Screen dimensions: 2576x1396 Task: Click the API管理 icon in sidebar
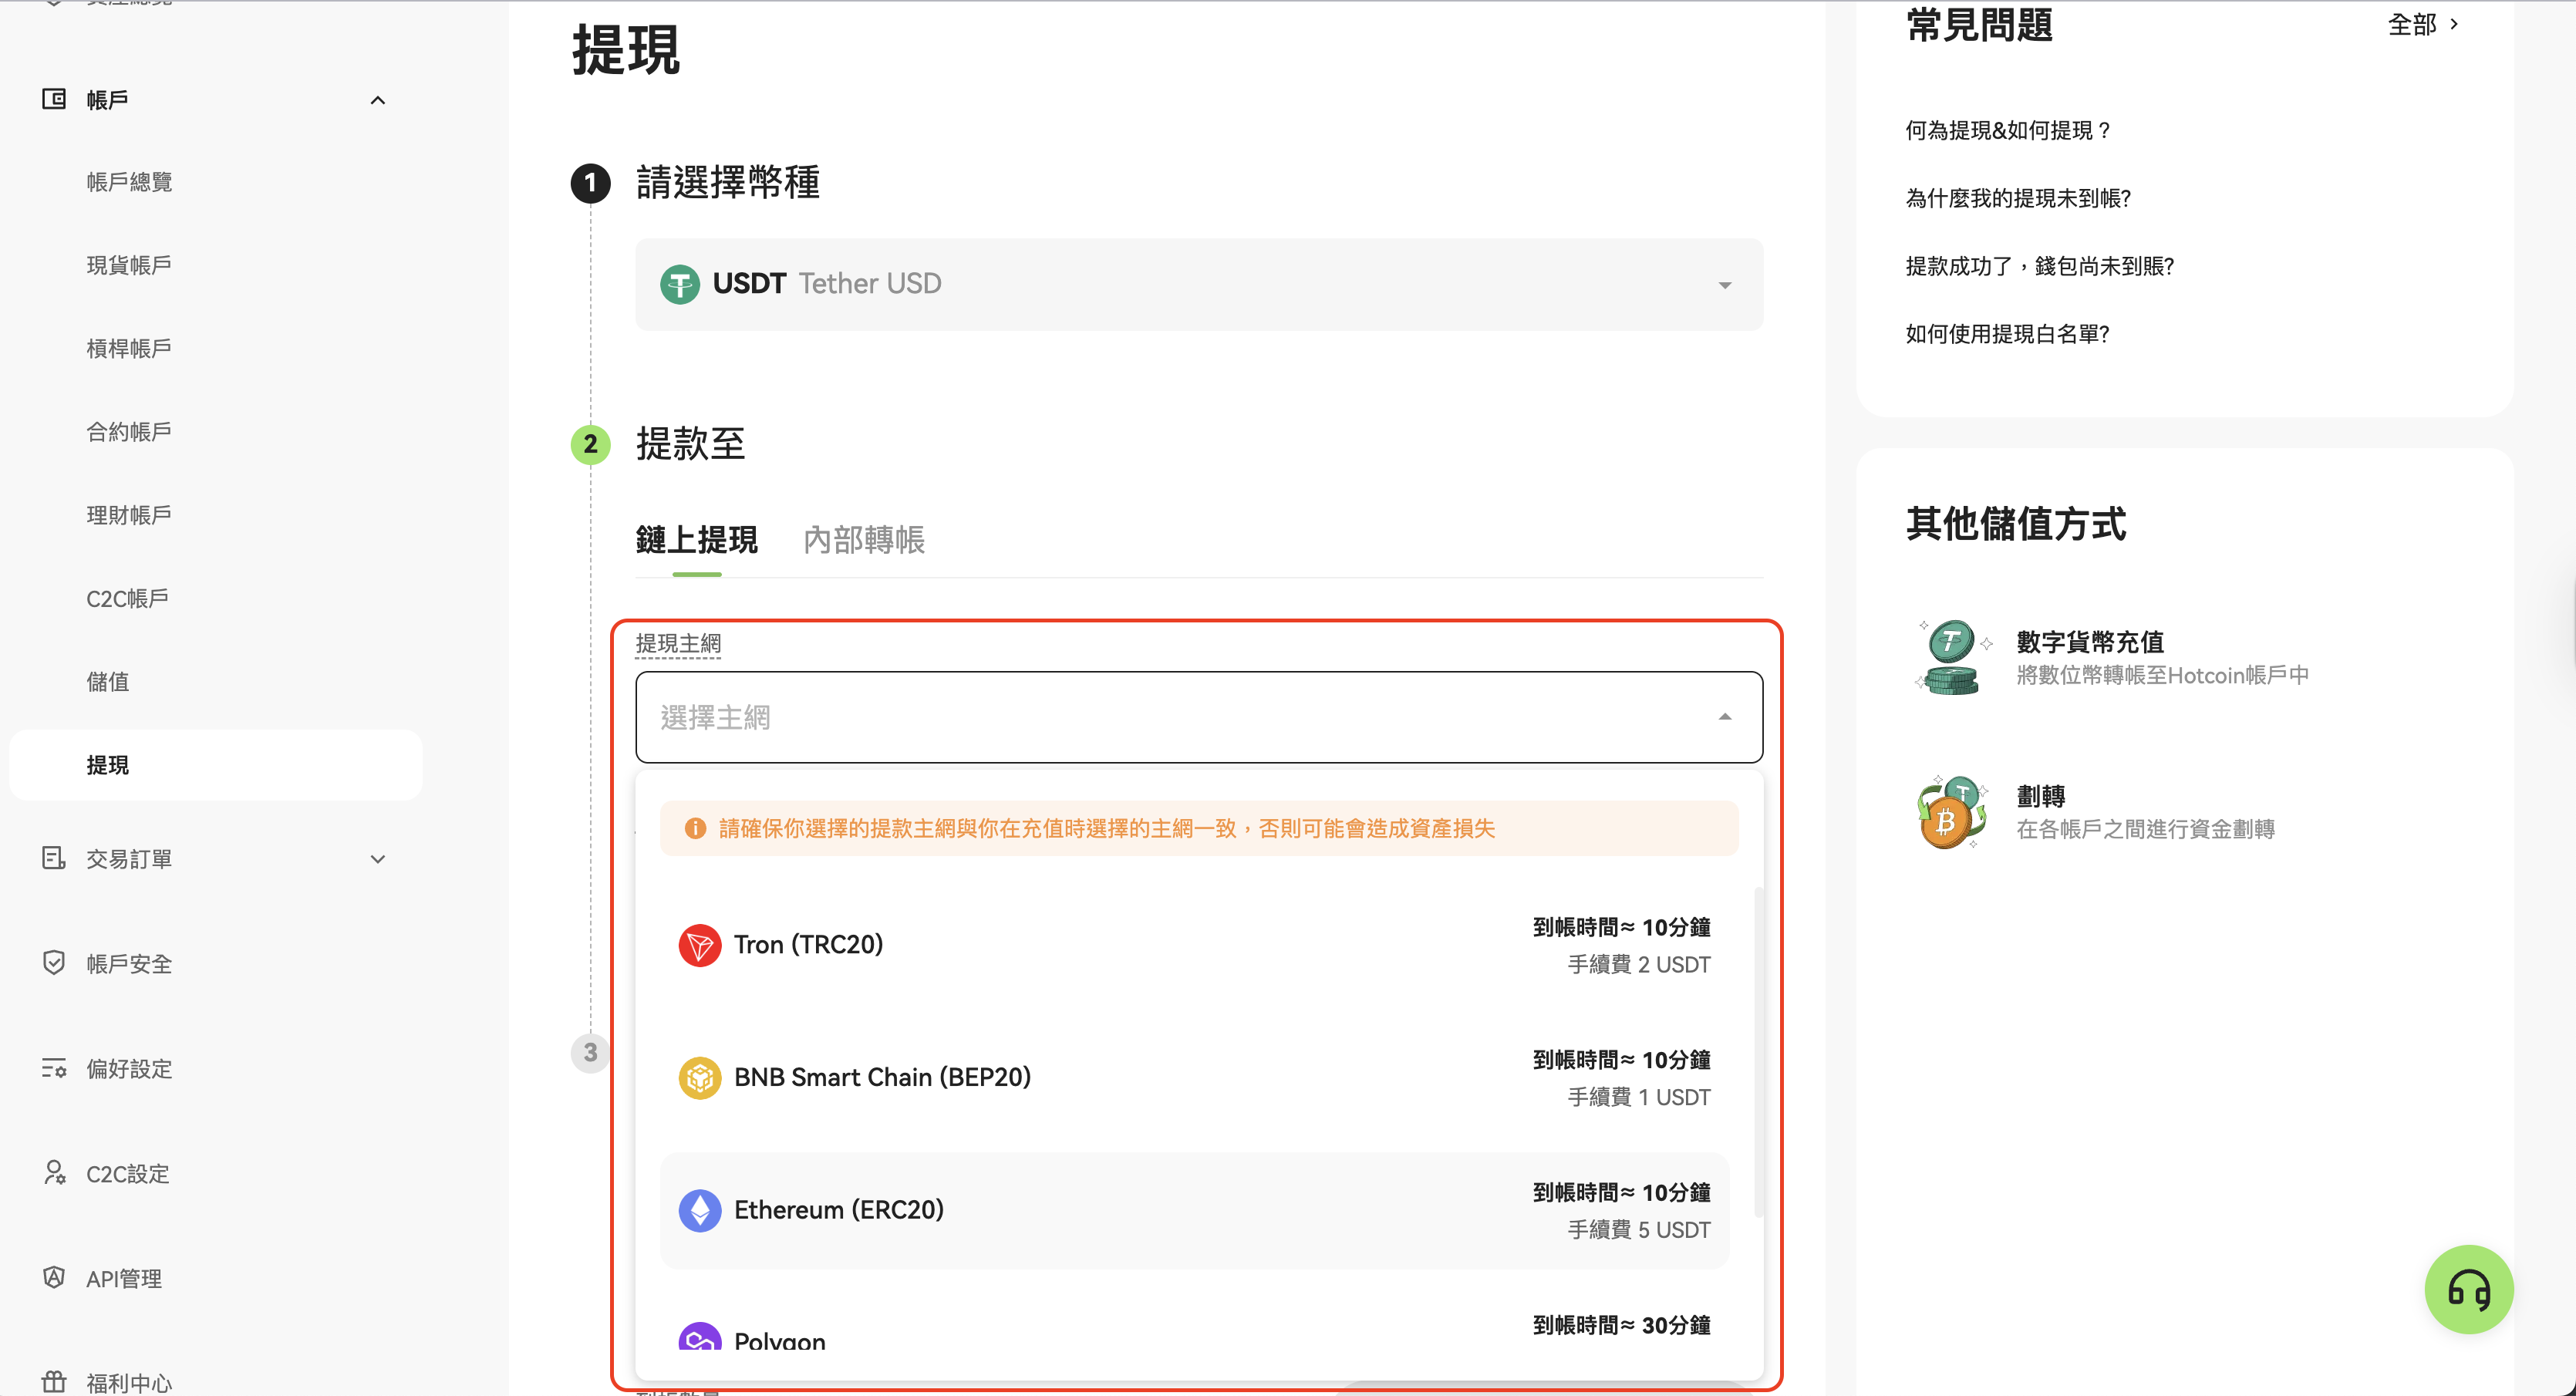click(x=54, y=1278)
